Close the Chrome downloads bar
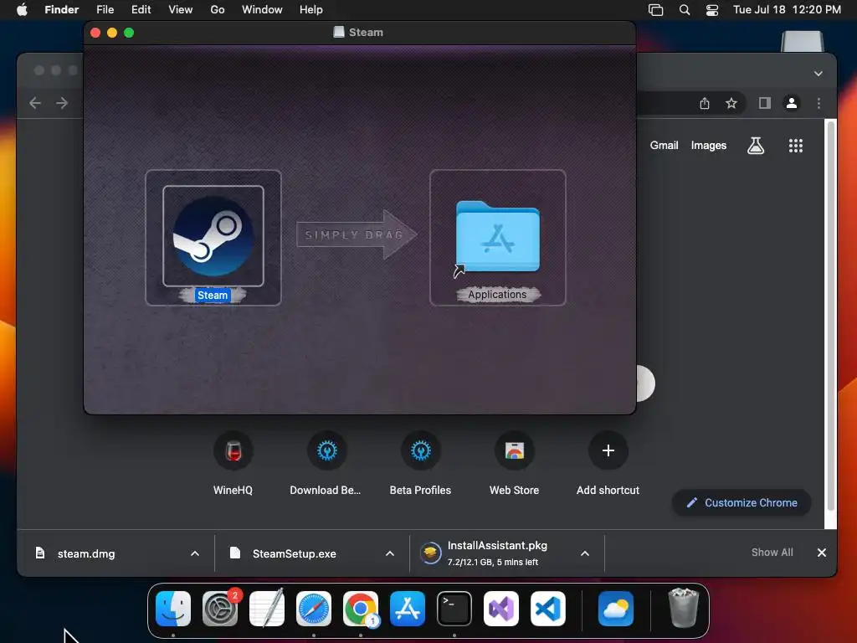Viewport: 857px width, 643px height. [822, 553]
